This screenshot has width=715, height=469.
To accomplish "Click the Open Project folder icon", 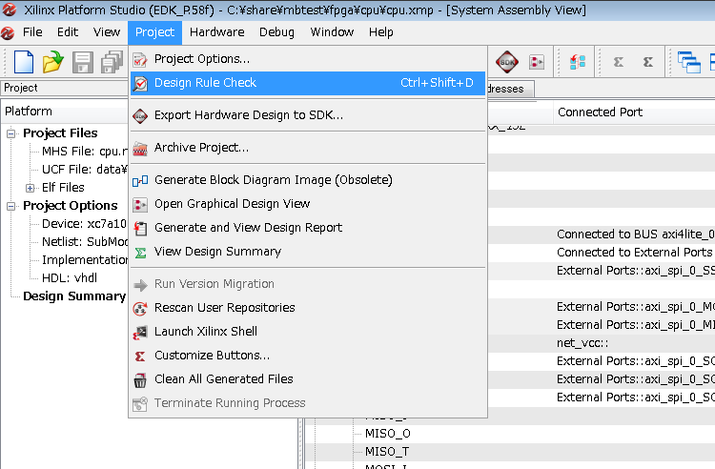I will [x=53, y=62].
